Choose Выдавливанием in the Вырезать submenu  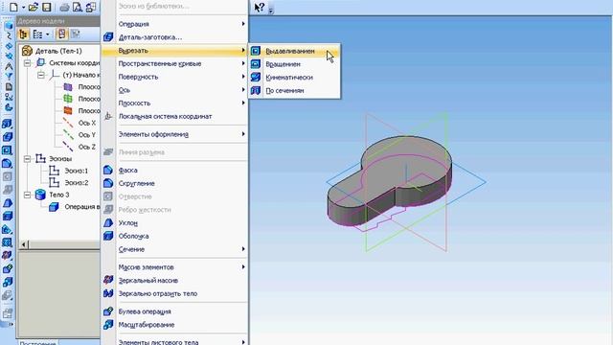point(294,51)
